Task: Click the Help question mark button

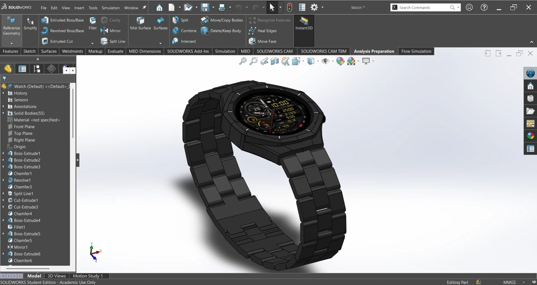Action: 484,7
